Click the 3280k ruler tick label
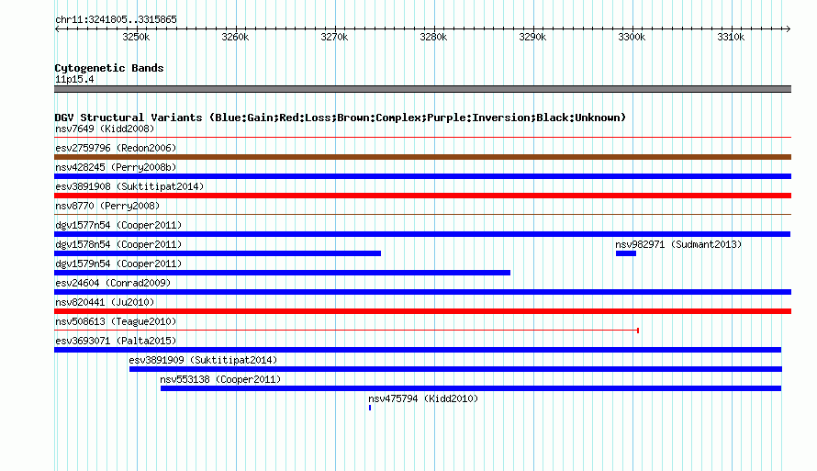Viewport: 817px width, 471px height. point(433,37)
